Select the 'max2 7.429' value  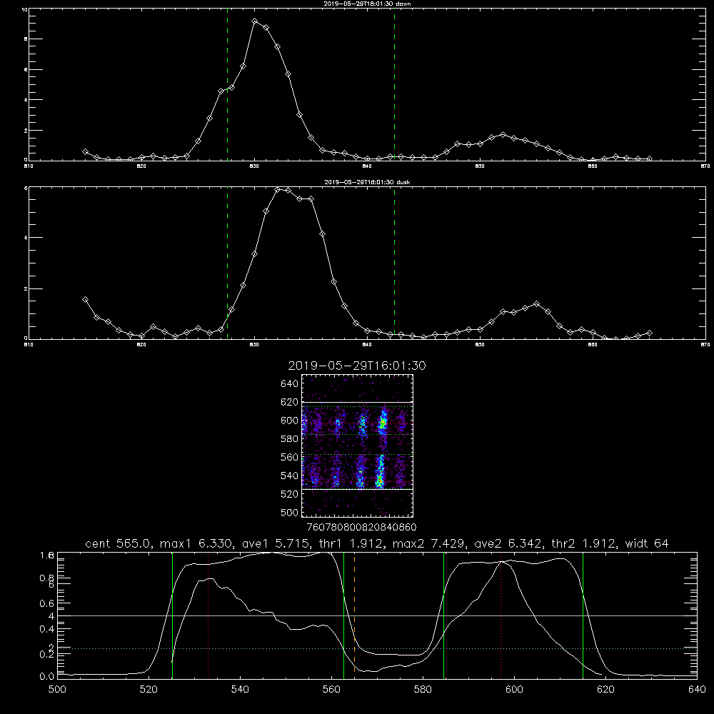[x=429, y=543]
